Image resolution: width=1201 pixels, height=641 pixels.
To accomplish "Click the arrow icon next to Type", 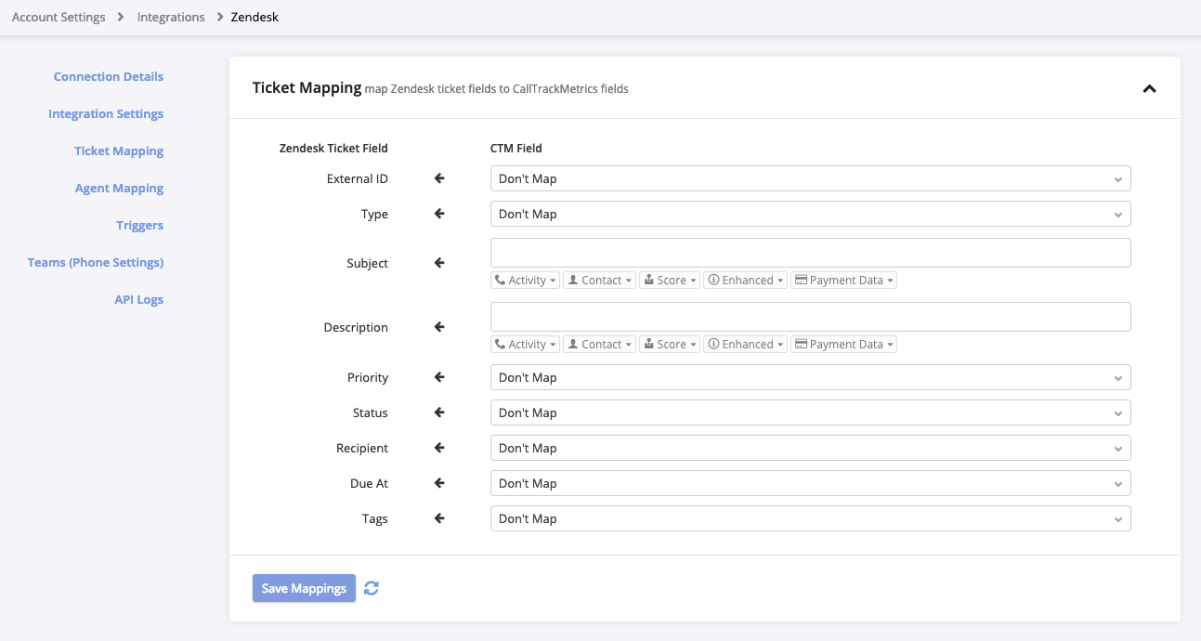I will tap(440, 214).
